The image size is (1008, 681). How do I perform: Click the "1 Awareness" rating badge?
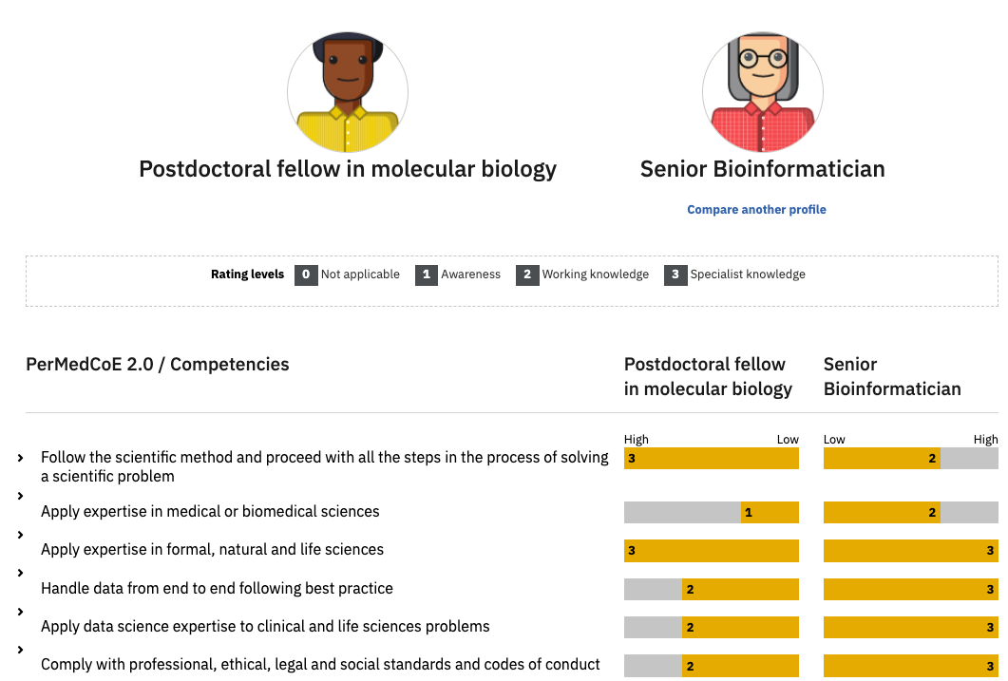426,274
